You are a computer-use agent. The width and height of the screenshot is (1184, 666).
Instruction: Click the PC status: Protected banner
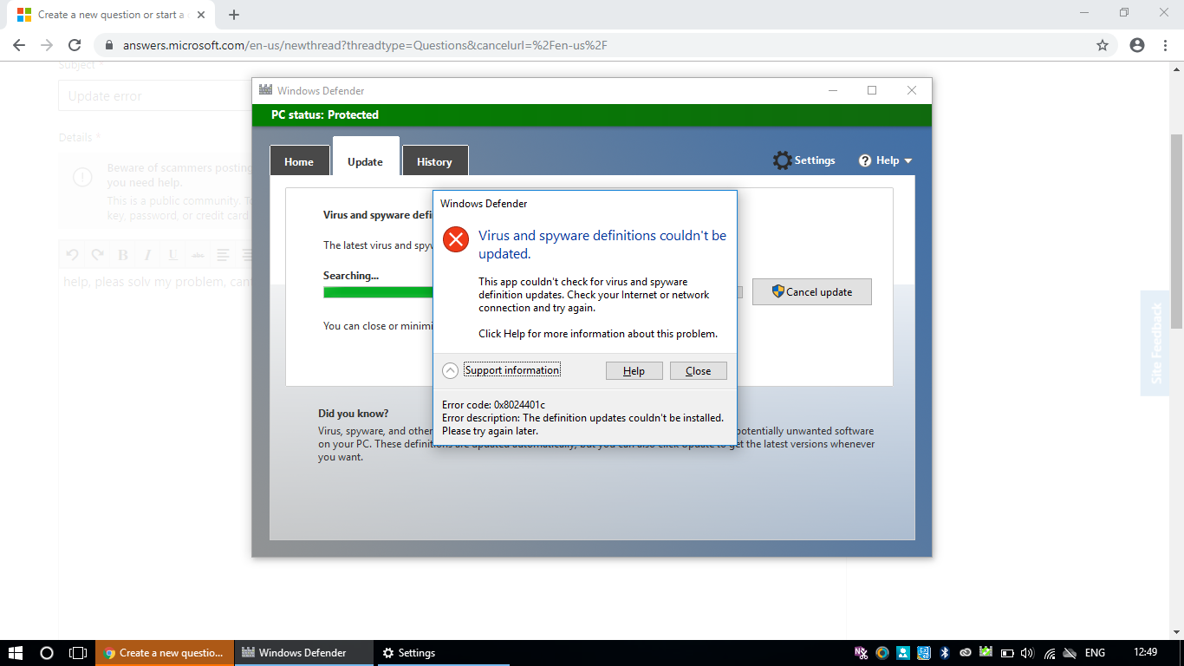click(x=592, y=114)
